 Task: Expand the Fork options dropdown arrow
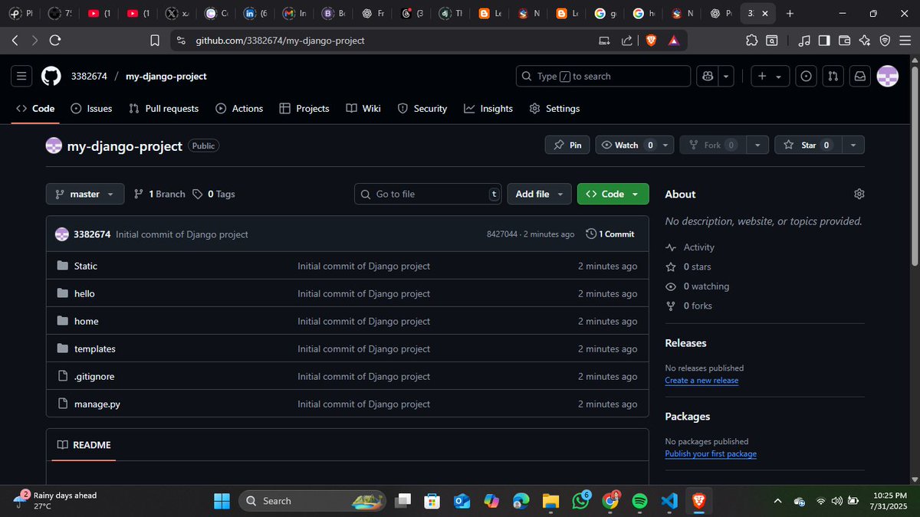[757, 145]
